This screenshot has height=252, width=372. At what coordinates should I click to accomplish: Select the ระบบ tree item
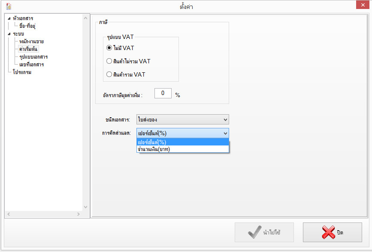coord(18,34)
